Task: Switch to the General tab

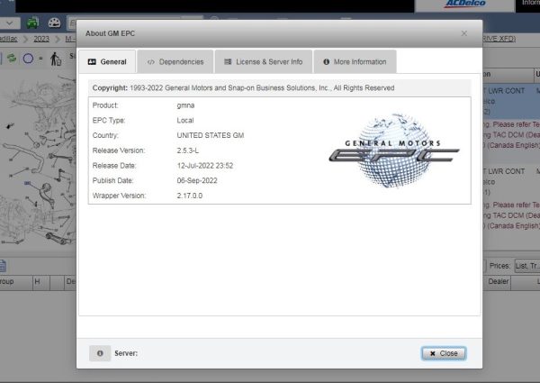Action: [107, 61]
